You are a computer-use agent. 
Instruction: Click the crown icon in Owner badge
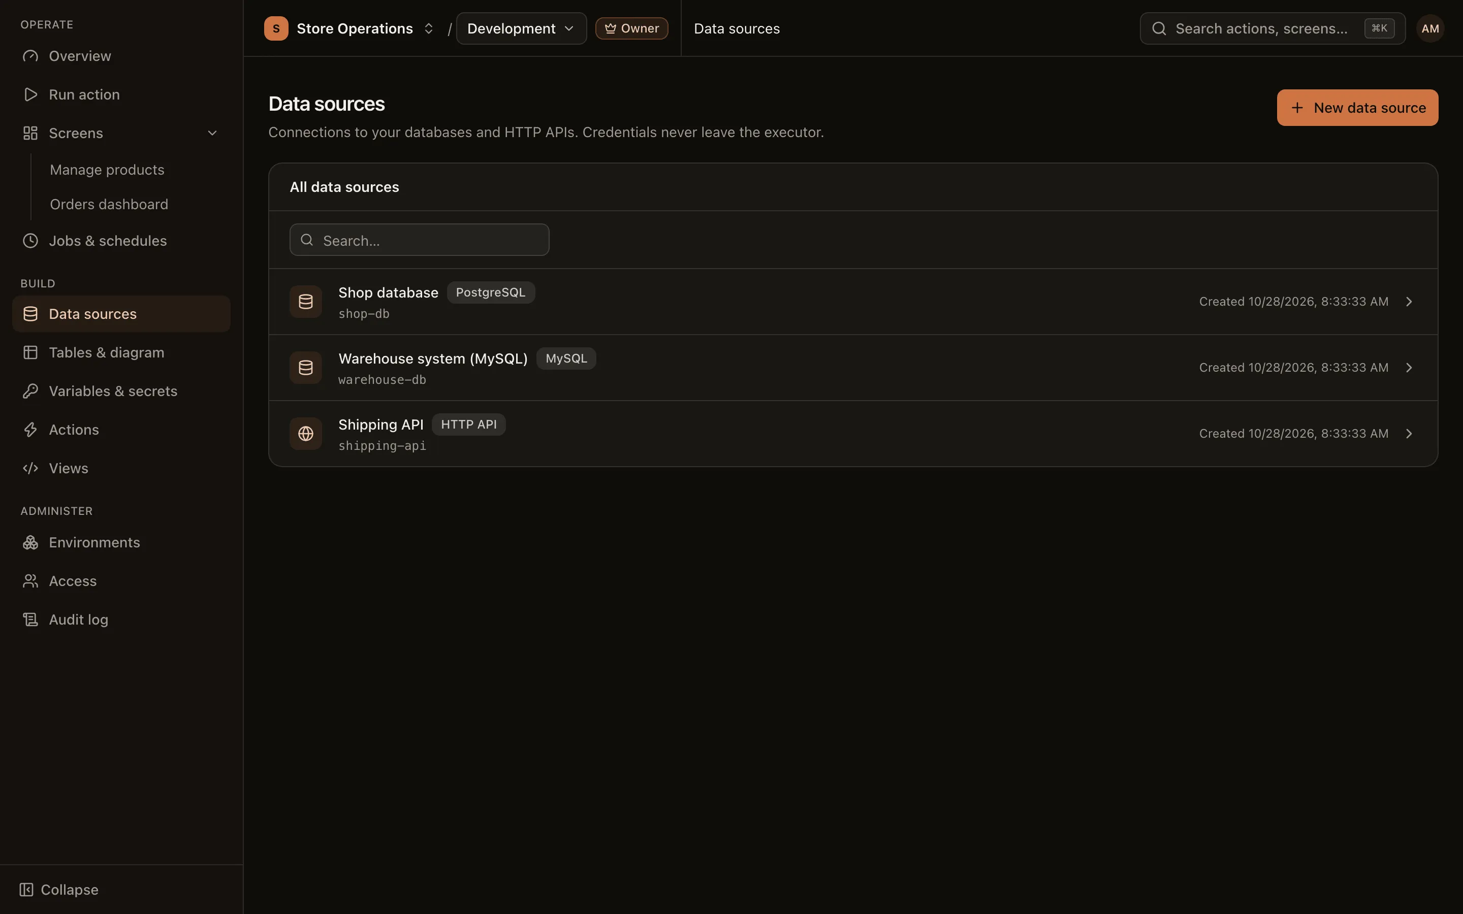[x=611, y=28]
